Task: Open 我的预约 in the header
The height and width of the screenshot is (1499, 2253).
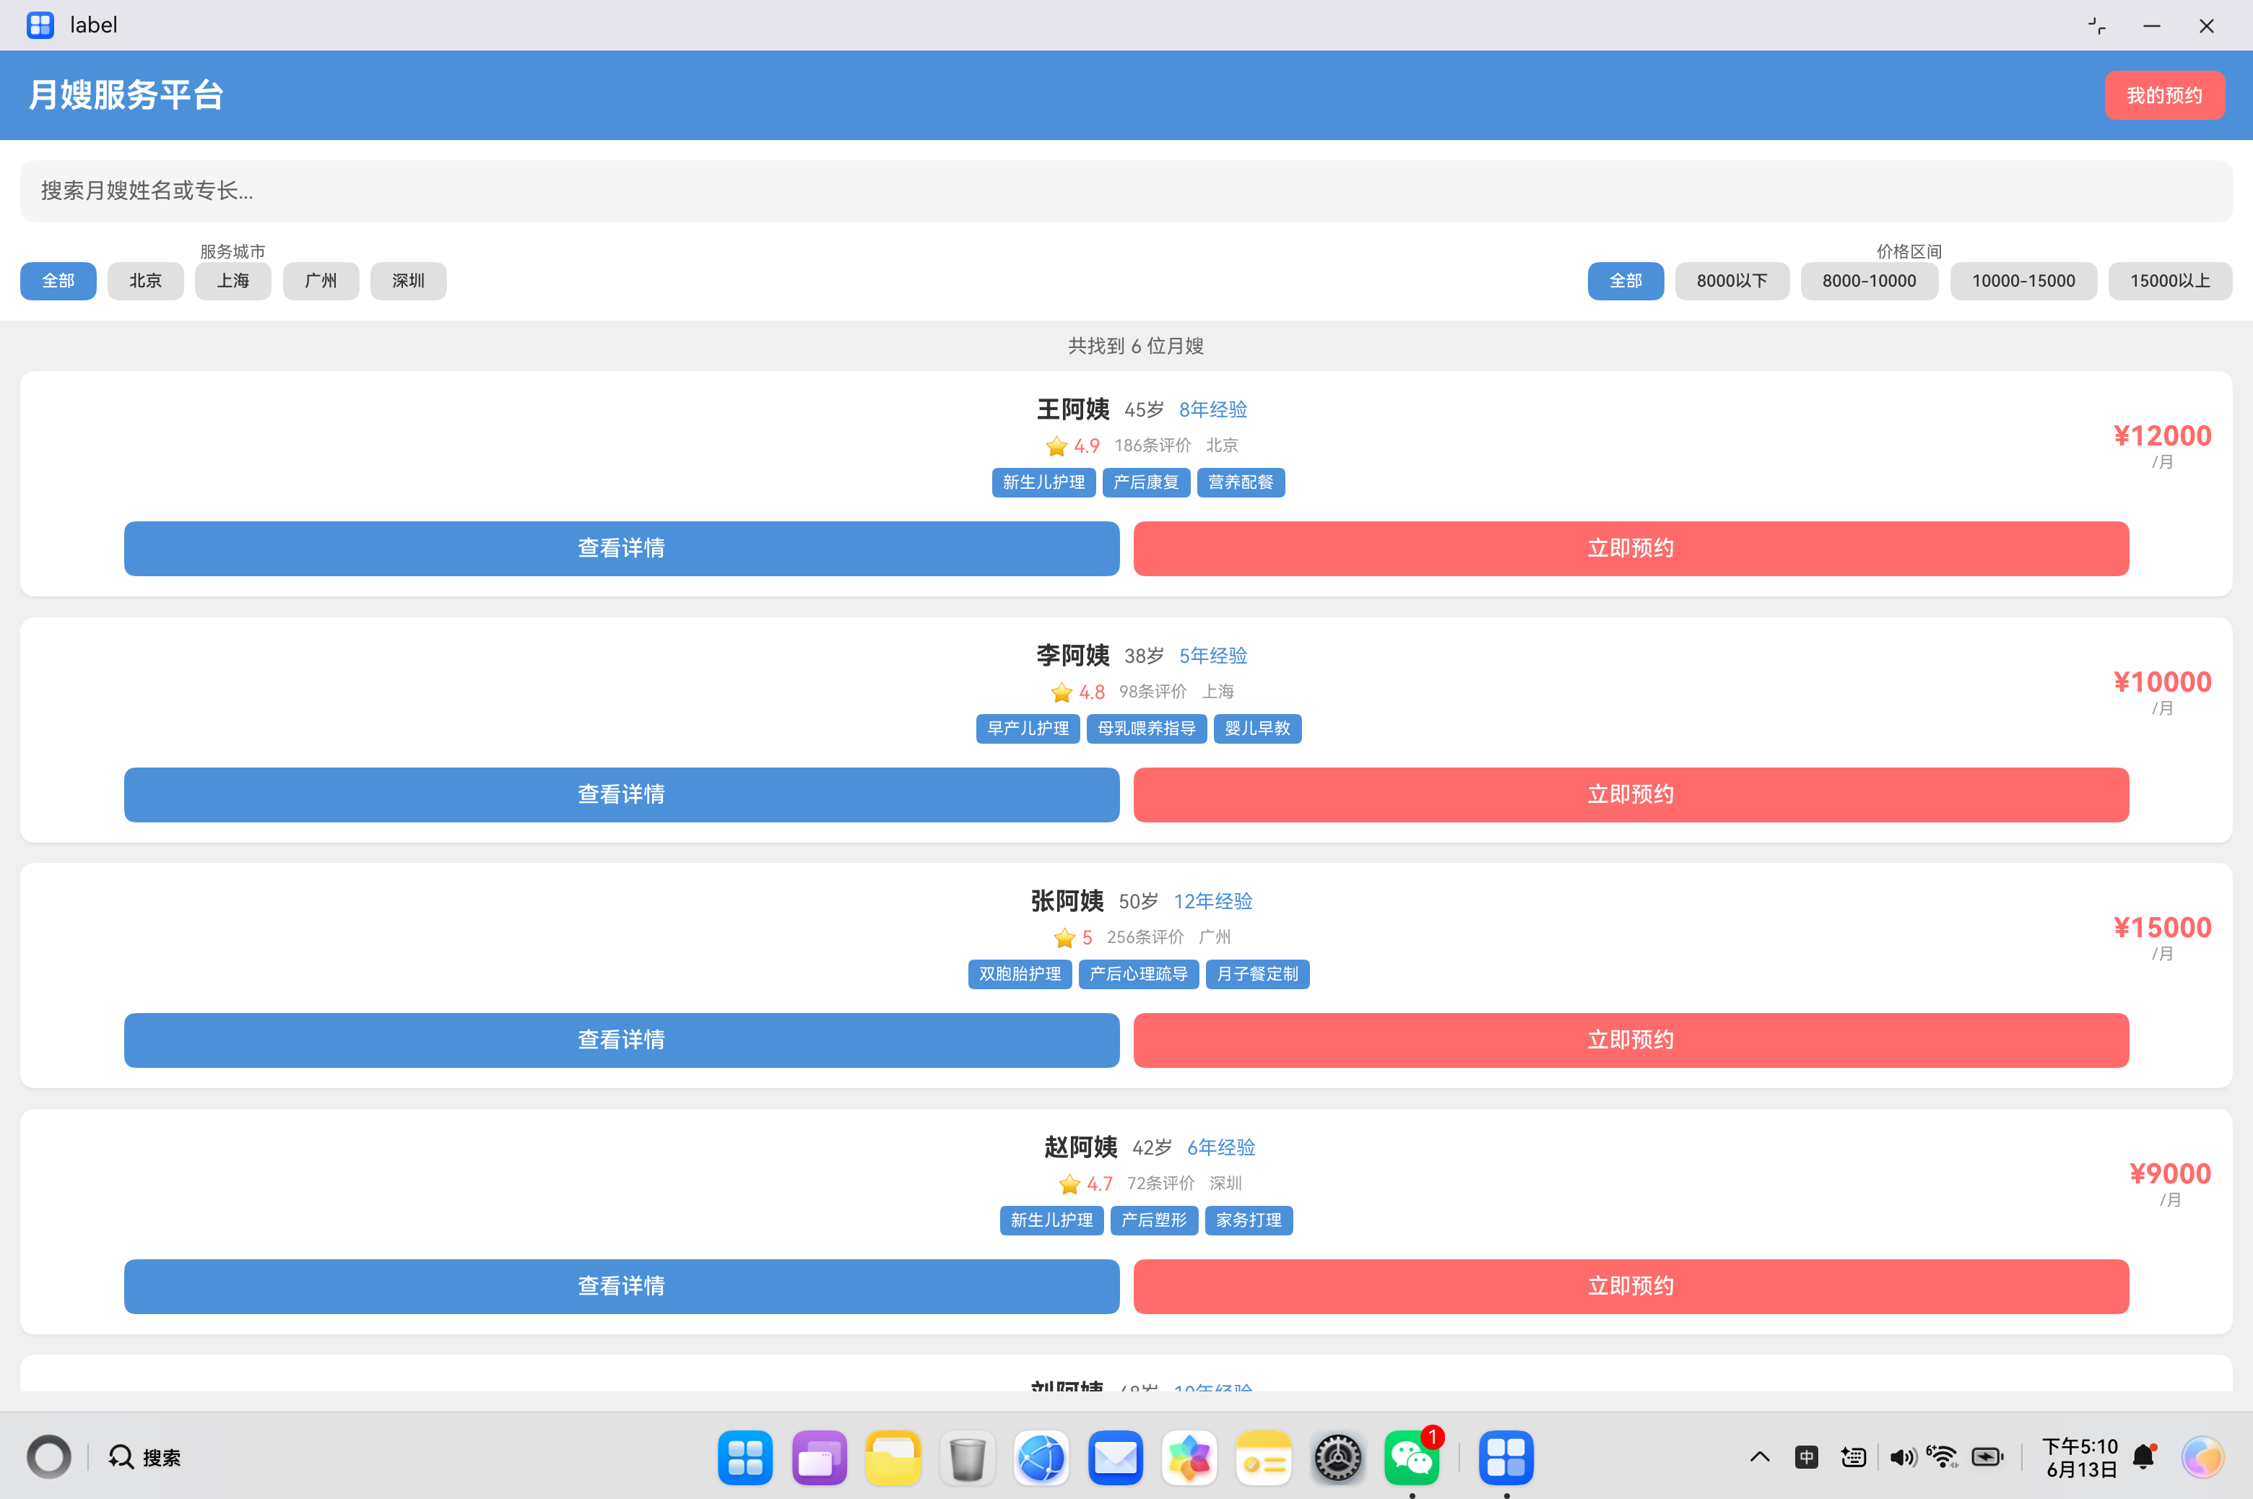Action: 2164,95
